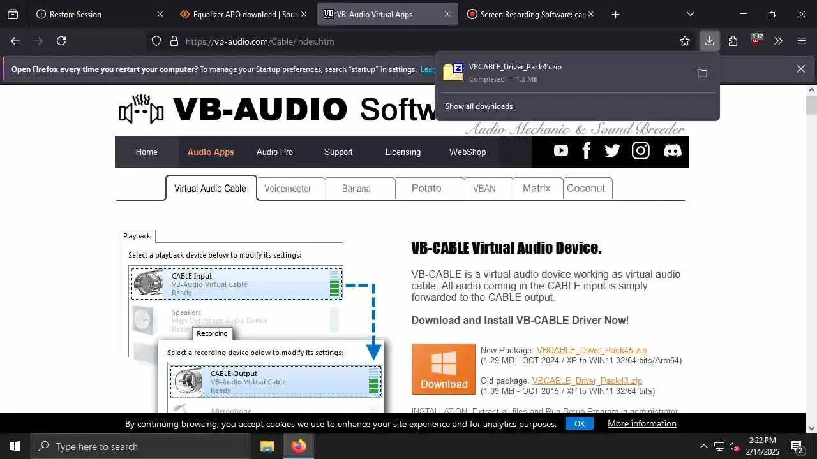Bookmark this page with the star icon
This screenshot has height=459, width=817.
pos(685,41)
